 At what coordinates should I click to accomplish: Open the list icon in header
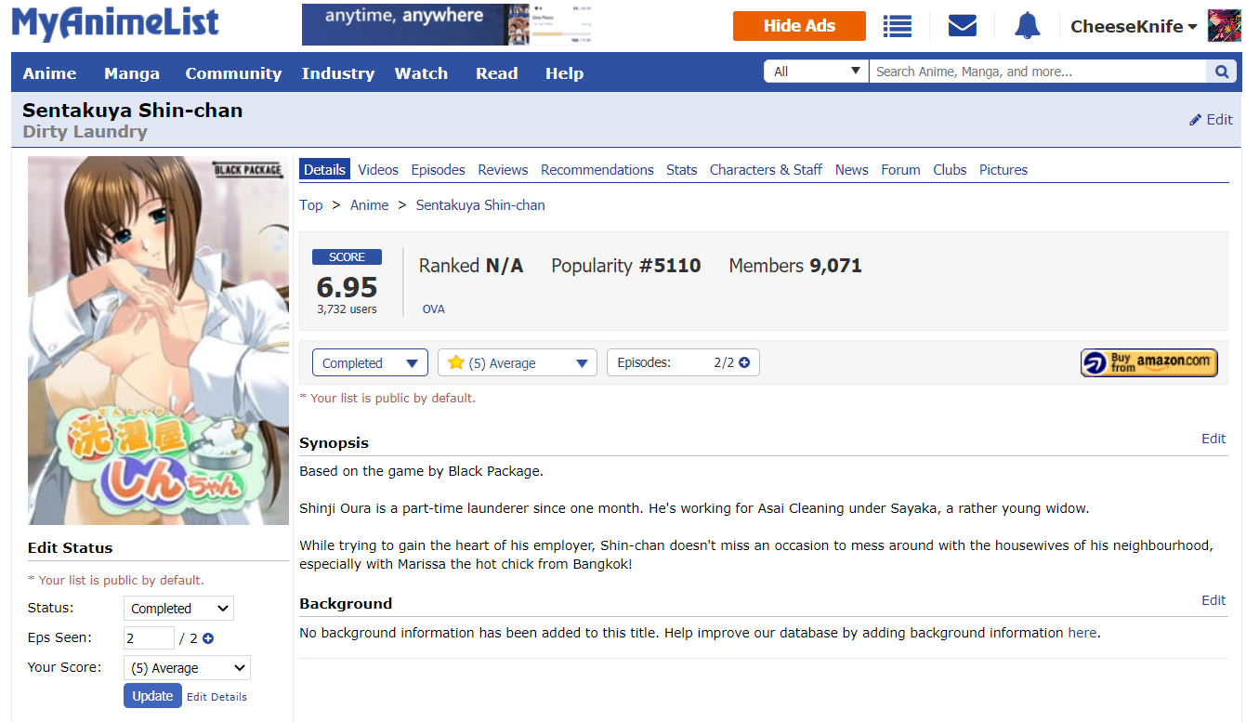click(x=897, y=26)
